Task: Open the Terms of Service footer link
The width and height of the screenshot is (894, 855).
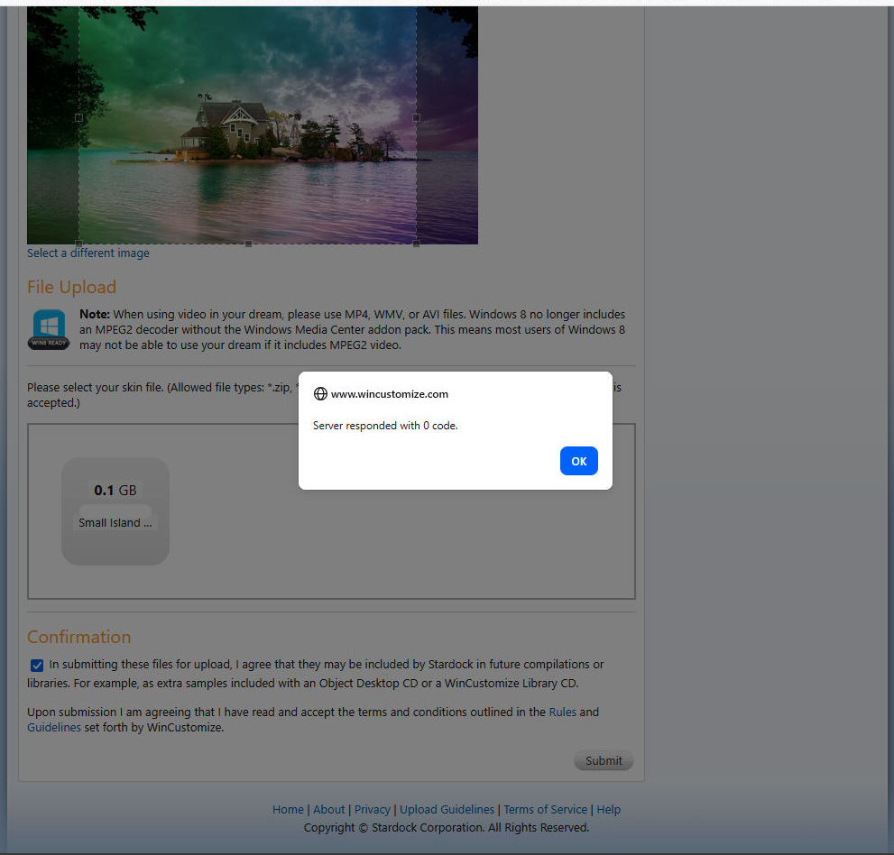Action: (x=545, y=809)
